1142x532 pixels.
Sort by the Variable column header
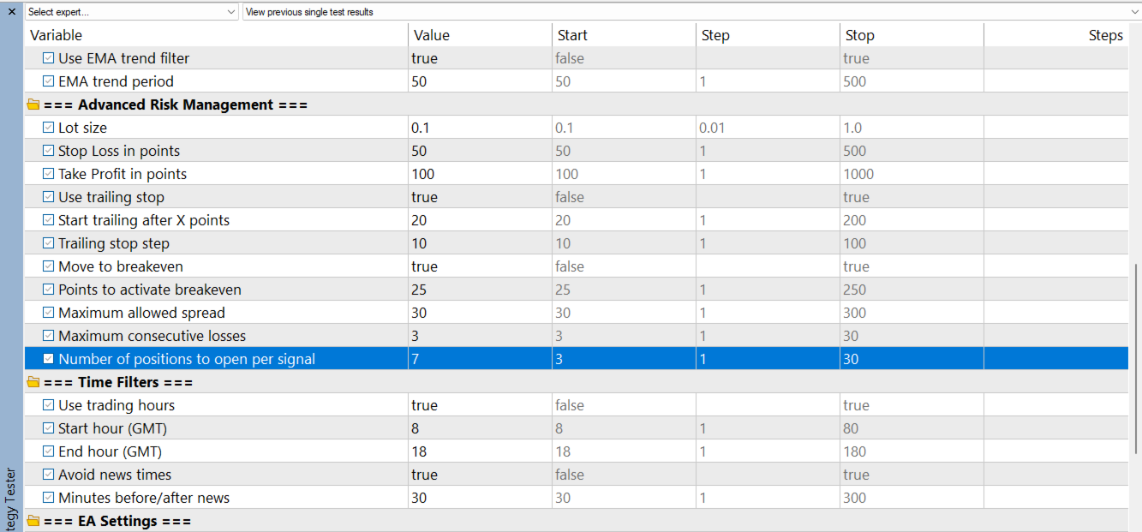[216, 35]
